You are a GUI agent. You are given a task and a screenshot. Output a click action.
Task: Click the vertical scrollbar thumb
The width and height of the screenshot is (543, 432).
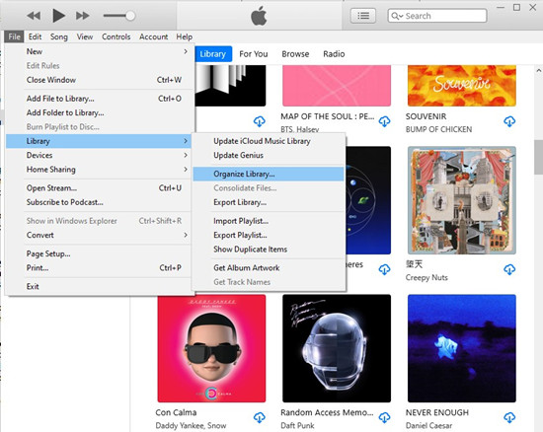point(538,158)
